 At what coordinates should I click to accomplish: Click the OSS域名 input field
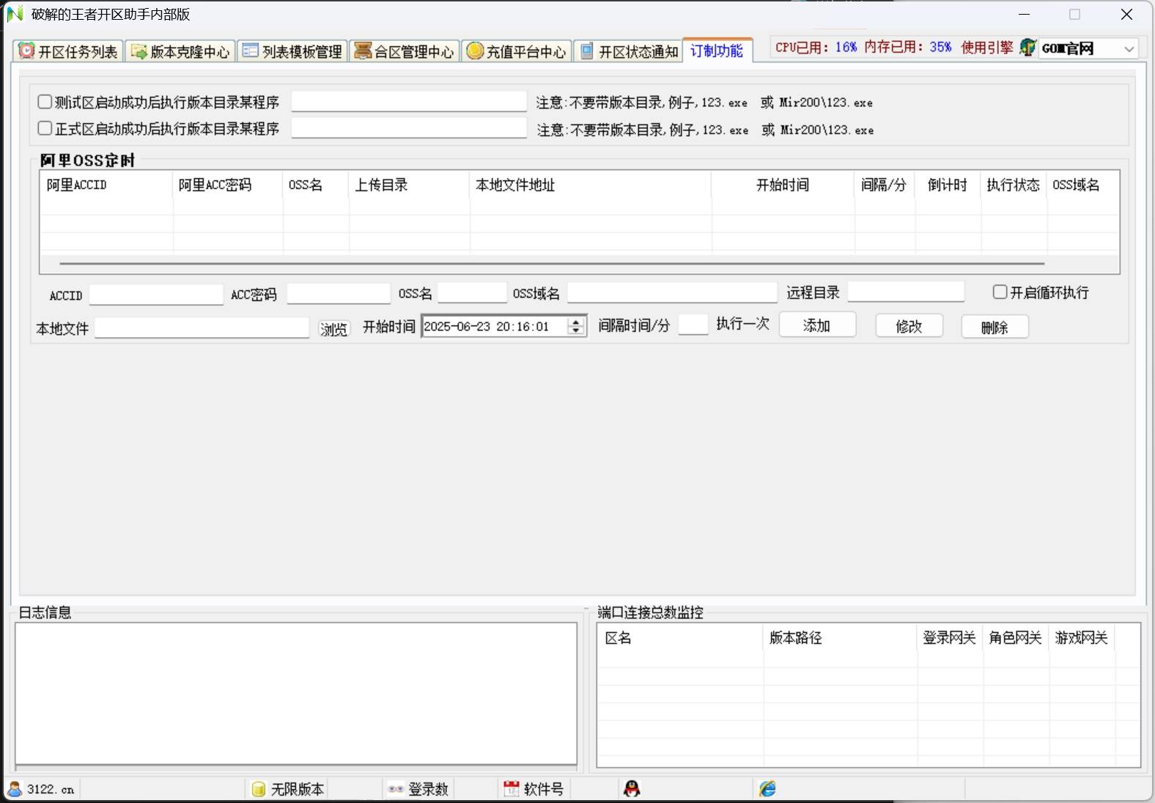point(672,292)
